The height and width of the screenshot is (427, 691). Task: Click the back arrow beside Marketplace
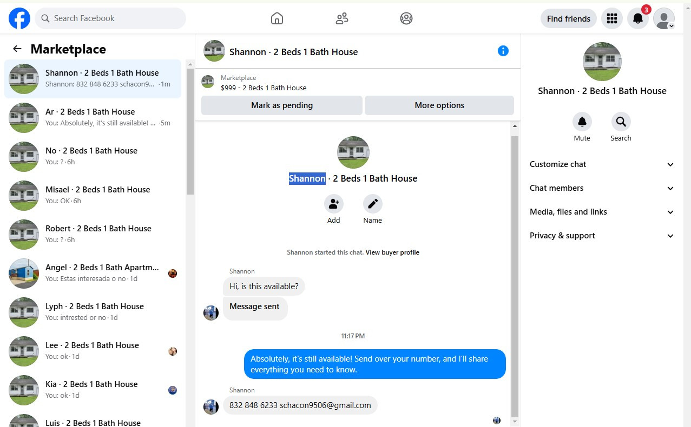point(17,49)
